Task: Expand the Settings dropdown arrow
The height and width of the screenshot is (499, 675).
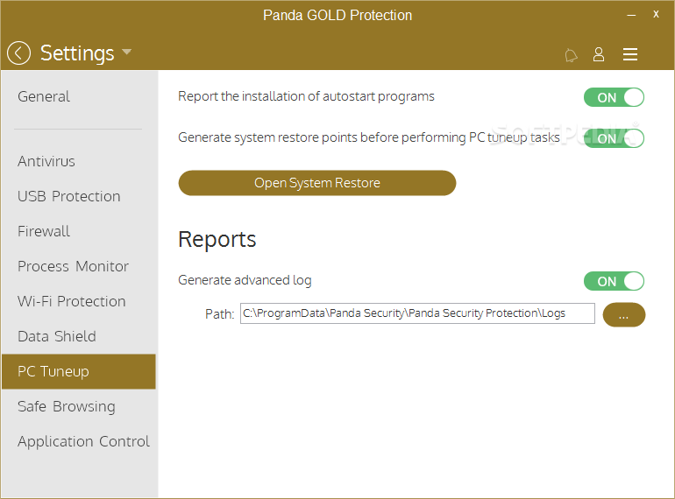Action: 126,52
